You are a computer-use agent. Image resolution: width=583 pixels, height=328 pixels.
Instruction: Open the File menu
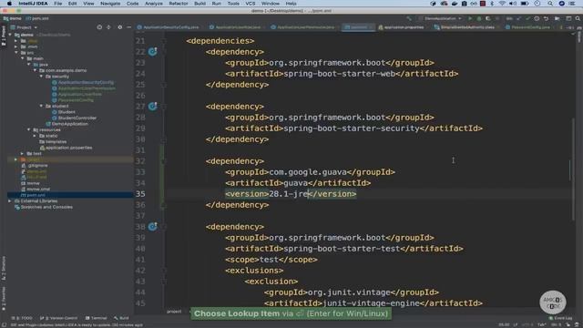pyautogui.click(x=58, y=4)
